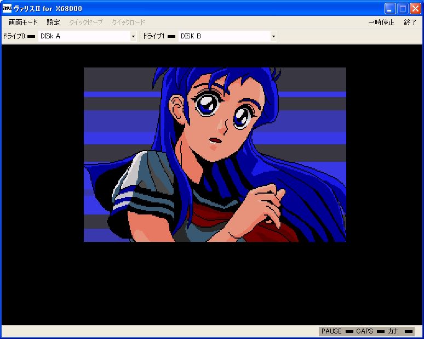Open the 設定 menu
The height and width of the screenshot is (339, 424).
point(53,22)
